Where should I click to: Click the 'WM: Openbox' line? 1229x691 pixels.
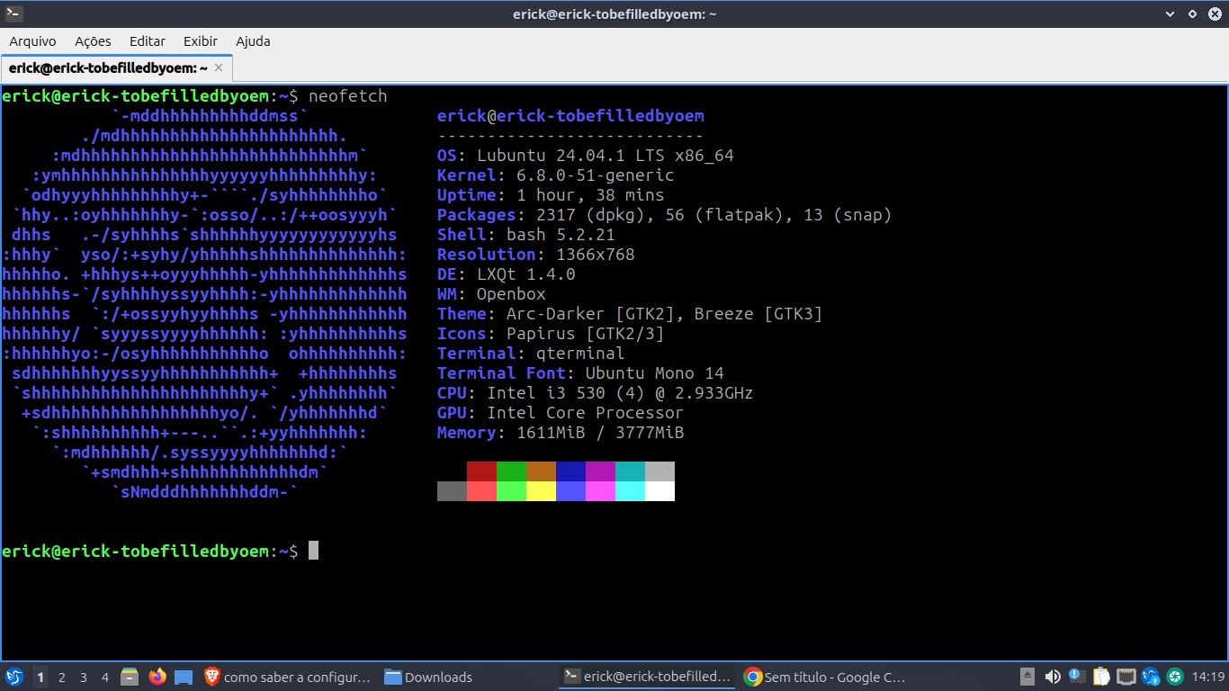[491, 294]
